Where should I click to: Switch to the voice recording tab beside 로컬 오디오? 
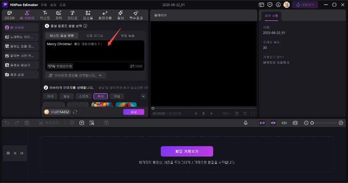pyautogui.click(x=127, y=36)
